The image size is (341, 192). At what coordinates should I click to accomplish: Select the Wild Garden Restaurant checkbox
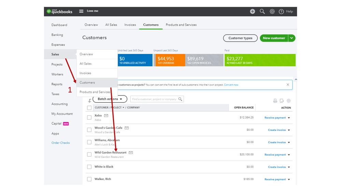point(89,154)
